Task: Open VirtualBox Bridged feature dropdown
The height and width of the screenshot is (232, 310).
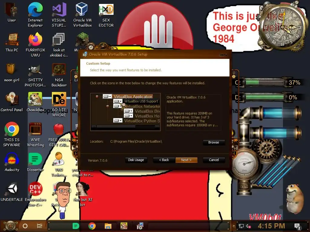Action: [x=128, y=111]
